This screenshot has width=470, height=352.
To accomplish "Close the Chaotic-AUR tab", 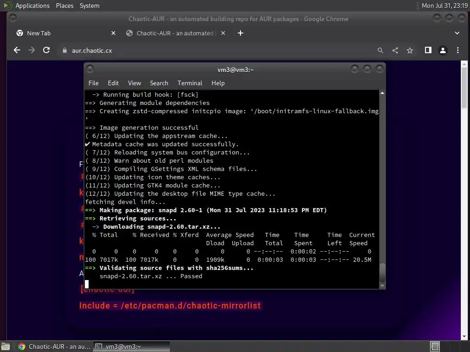I will tap(223, 33).
